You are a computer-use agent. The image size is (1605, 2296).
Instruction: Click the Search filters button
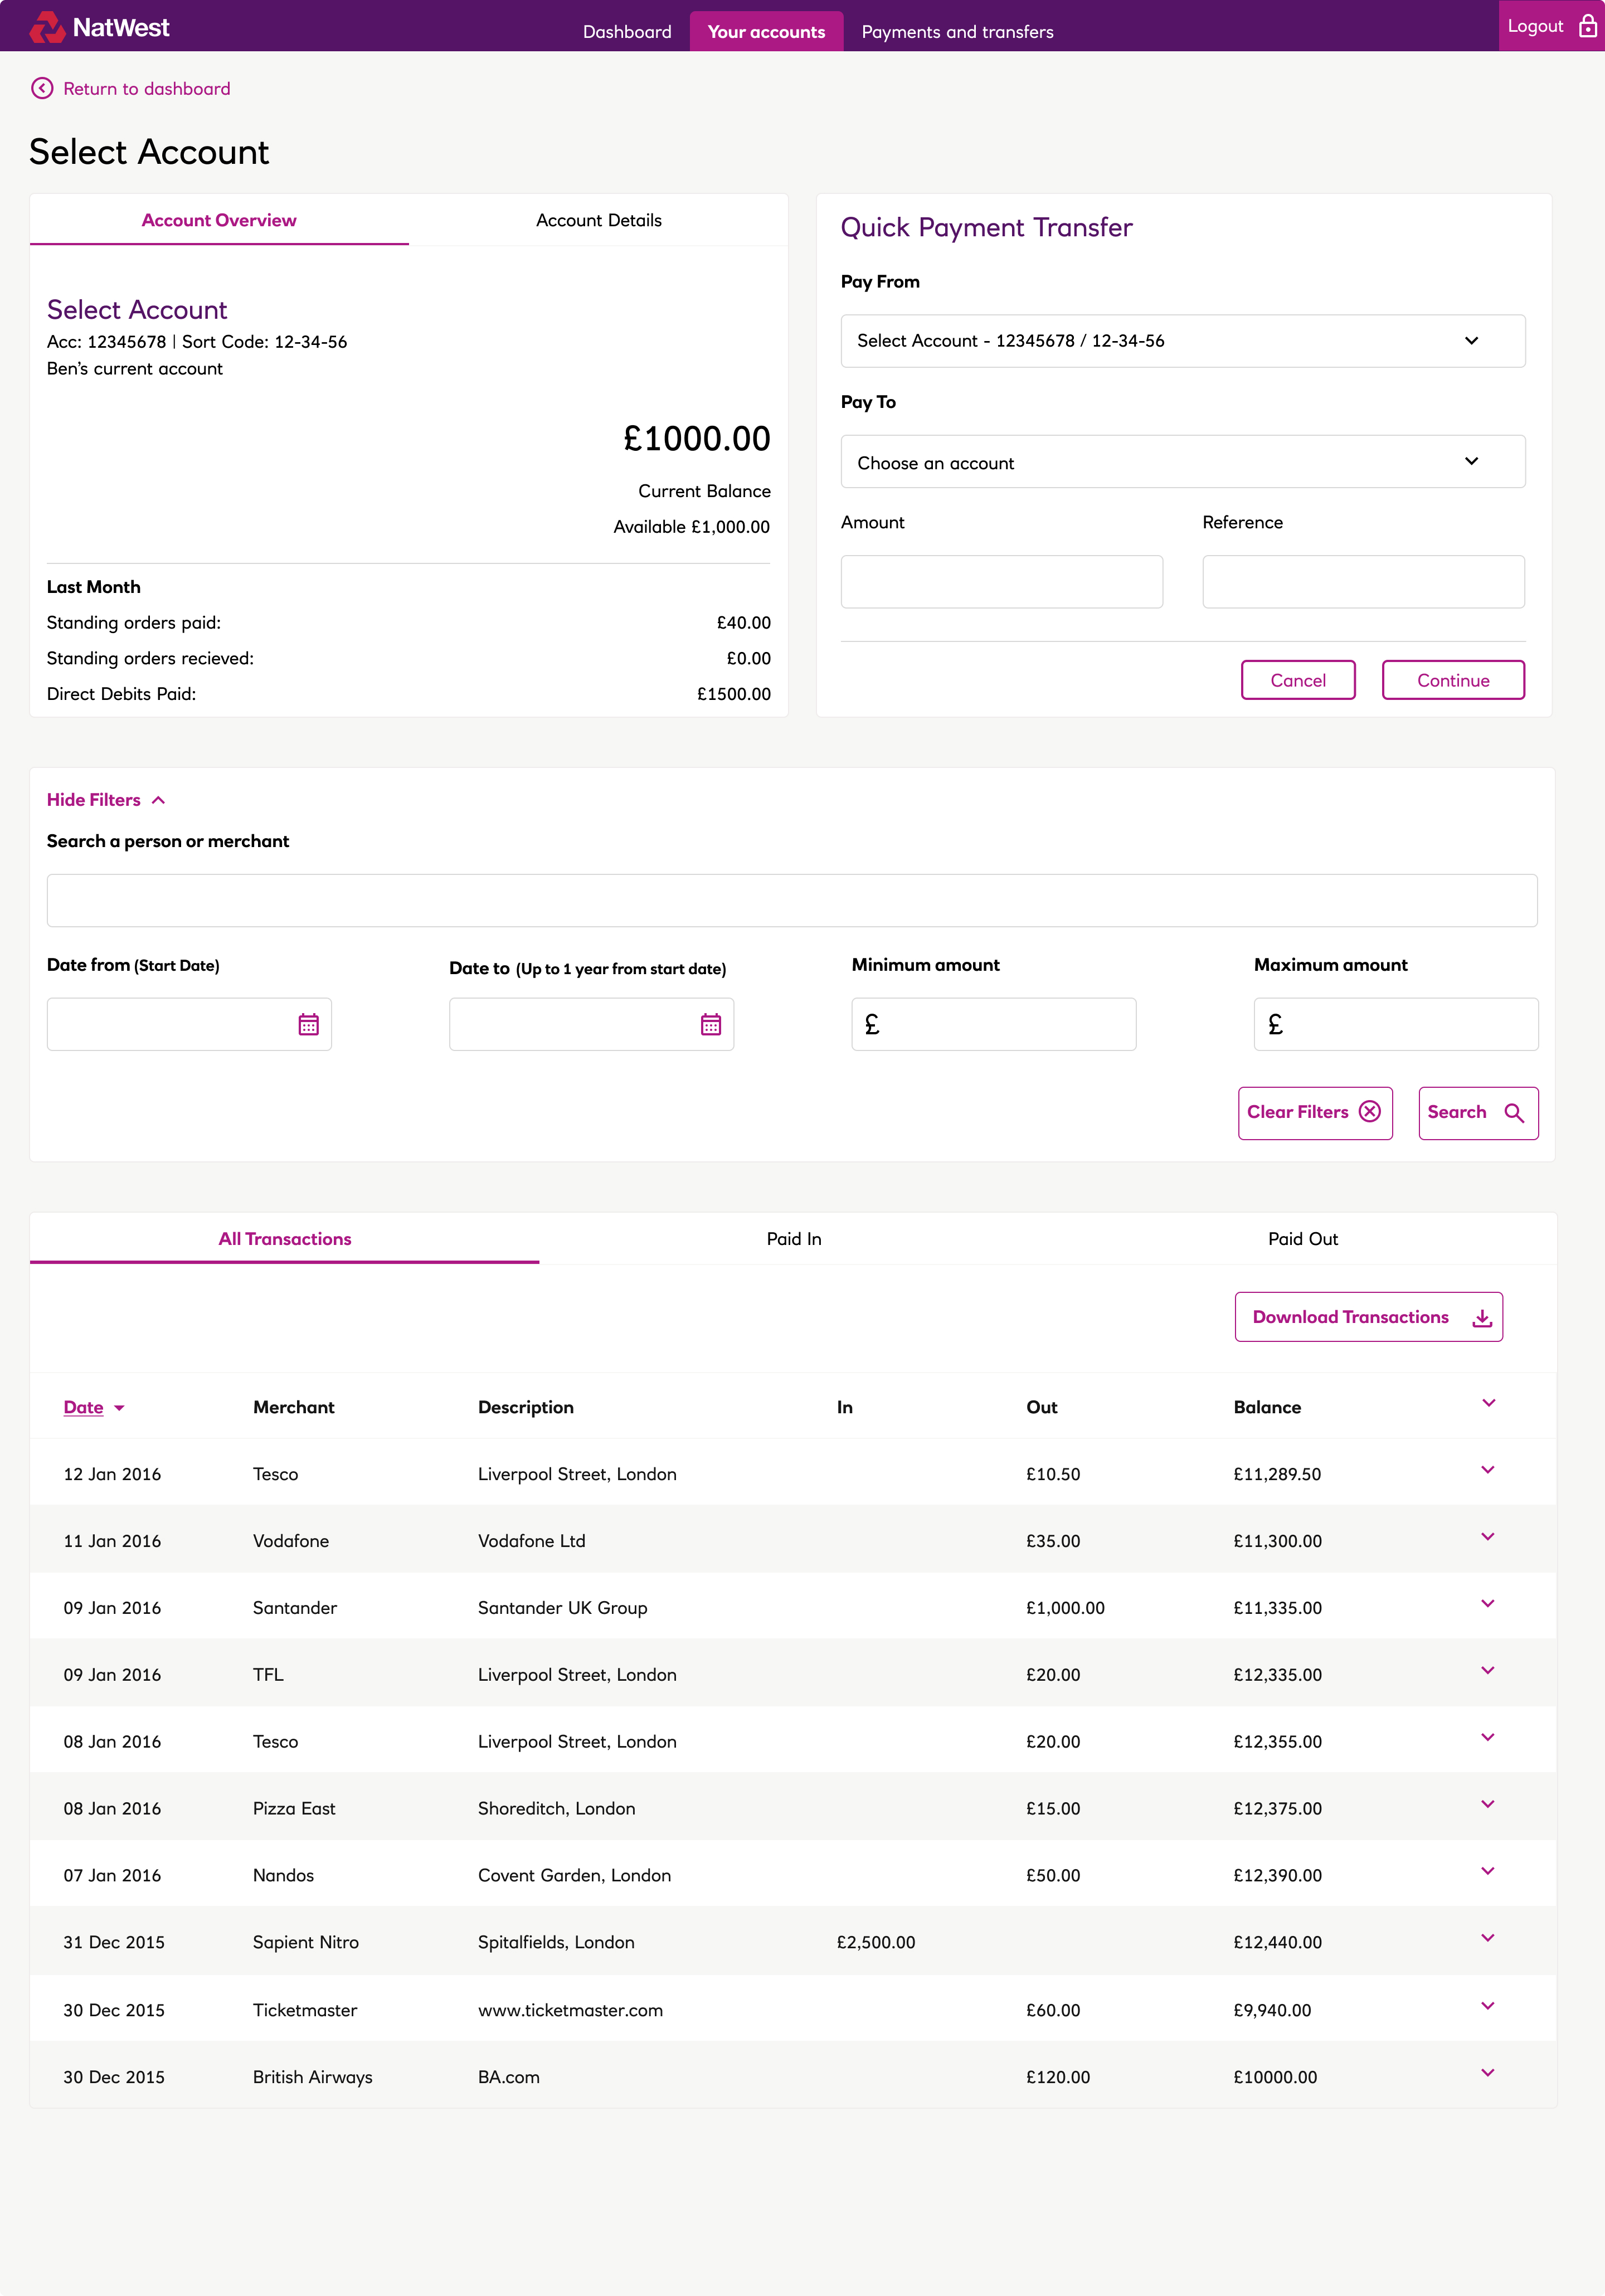tap(1478, 1113)
